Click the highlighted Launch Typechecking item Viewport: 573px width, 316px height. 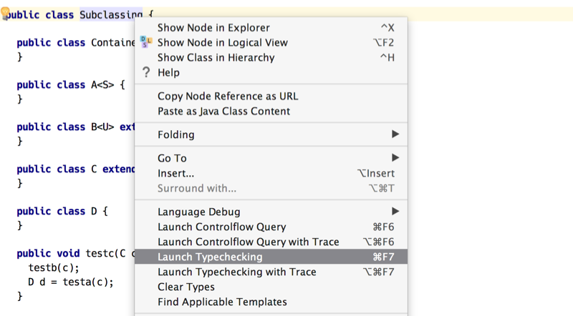coord(271,257)
